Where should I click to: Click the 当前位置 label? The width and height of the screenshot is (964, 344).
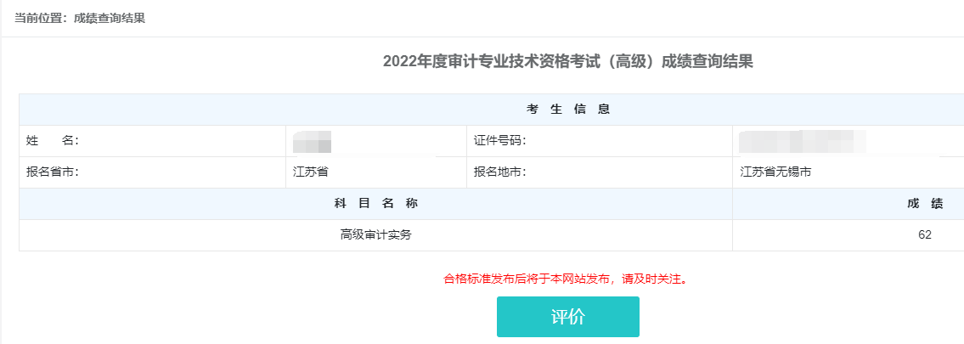(x=42, y=18)
